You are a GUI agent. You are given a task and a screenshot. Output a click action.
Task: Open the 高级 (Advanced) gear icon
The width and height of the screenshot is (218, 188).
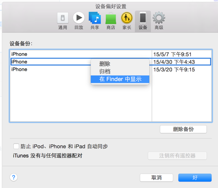159,21
